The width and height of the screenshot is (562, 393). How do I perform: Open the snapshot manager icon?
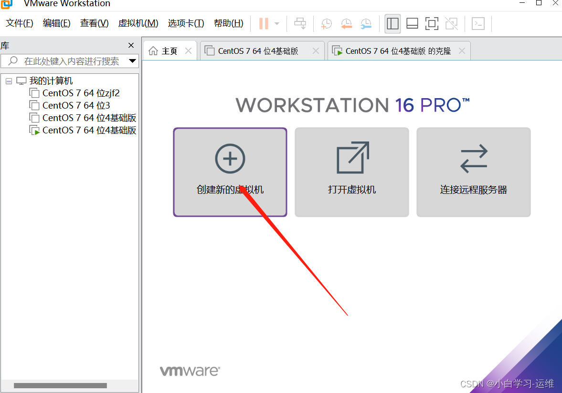pyautogui.click(x=366, y=24)
